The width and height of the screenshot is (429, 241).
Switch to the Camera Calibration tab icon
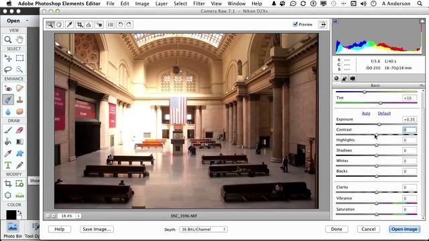pyautogui.click(x=353, y=78)
